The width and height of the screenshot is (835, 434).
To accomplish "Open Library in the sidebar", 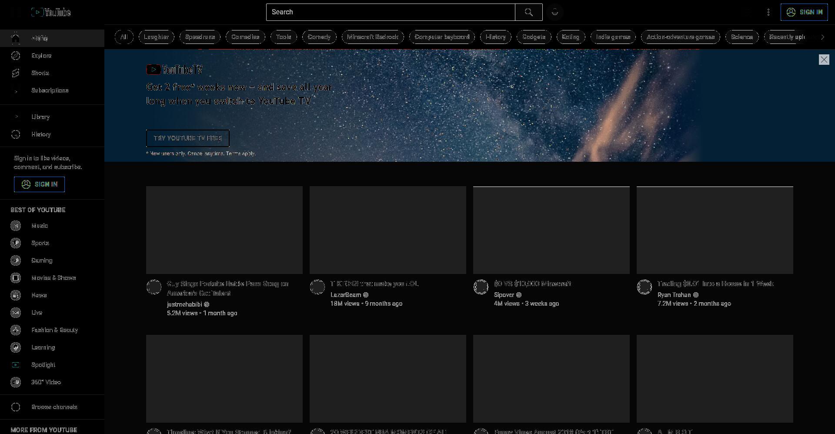I will pyautogui.click(x=52, y=117).
